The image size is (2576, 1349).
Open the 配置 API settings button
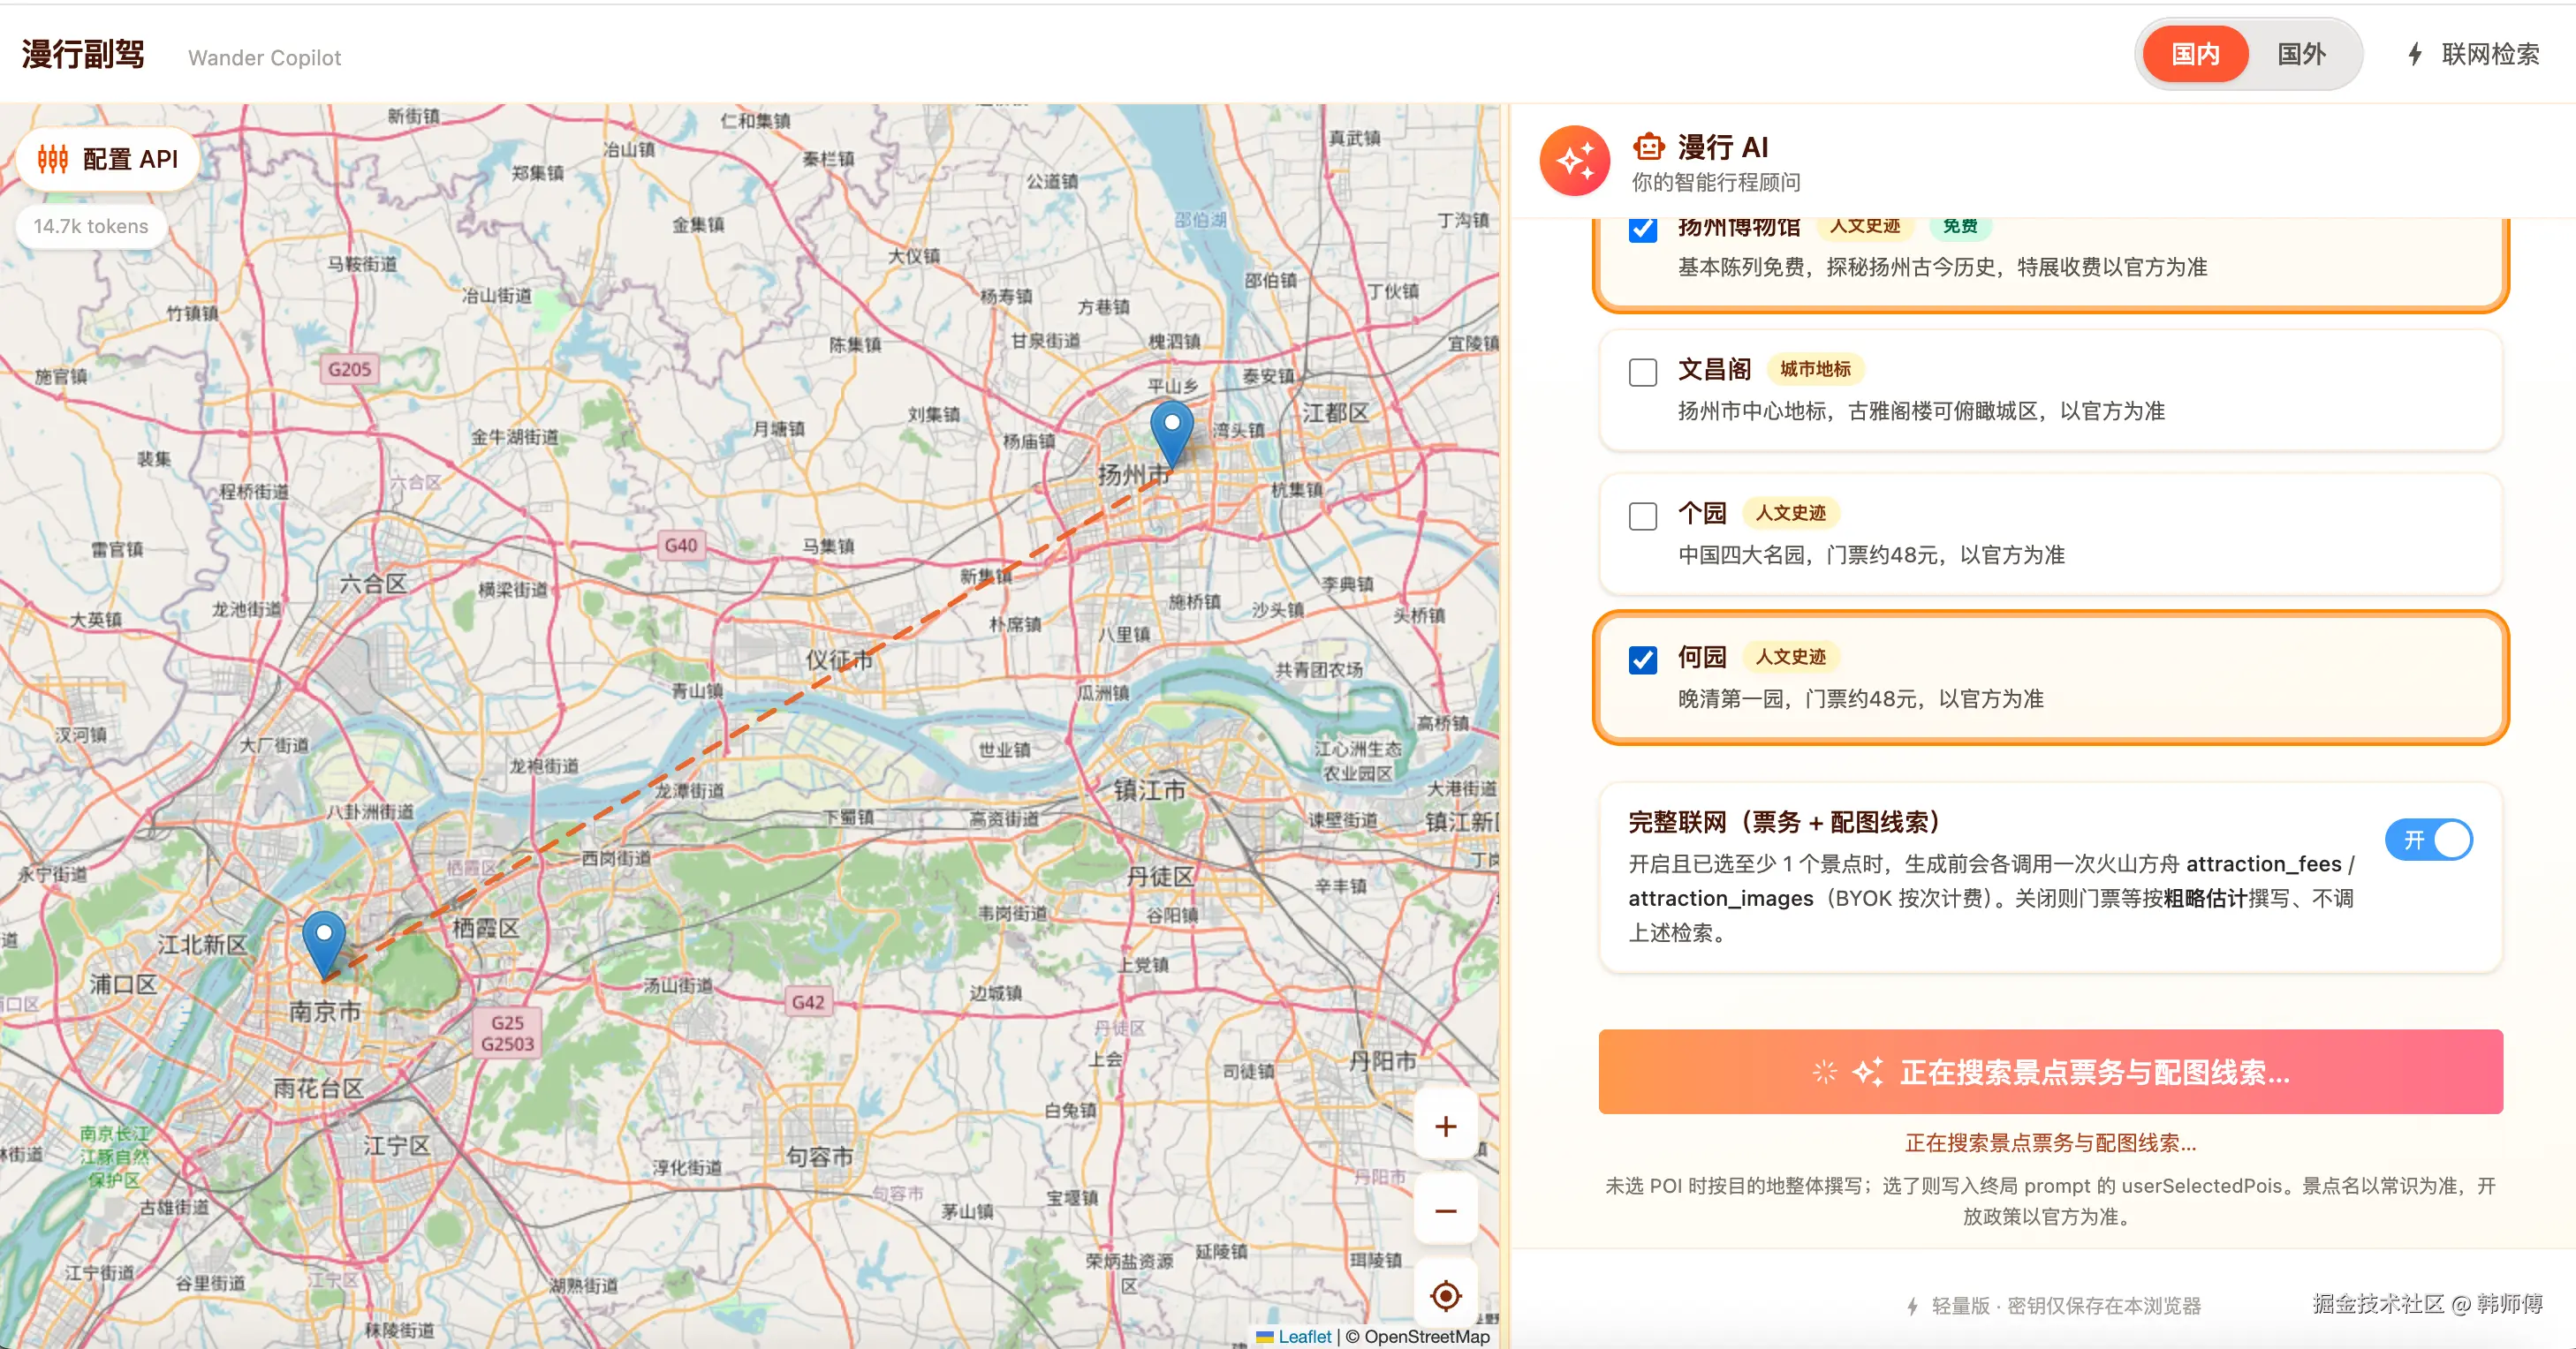point(108,159)
